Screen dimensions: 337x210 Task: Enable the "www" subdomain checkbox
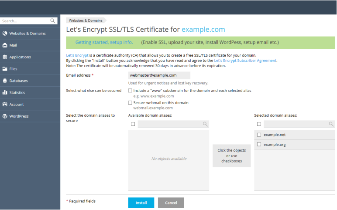pyautogui.click(x=130, y=91)
